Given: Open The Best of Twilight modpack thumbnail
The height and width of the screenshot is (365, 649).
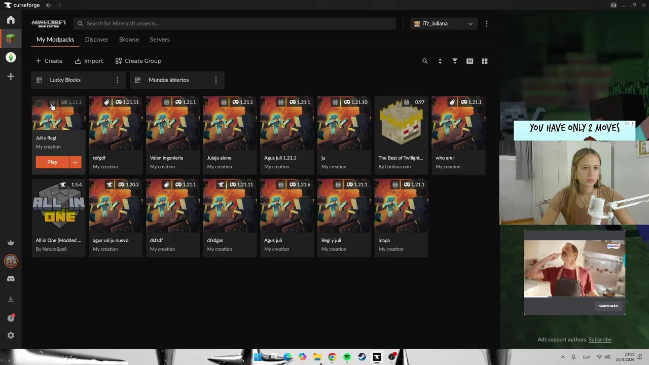Looking at the screenshot, I should point(401,123).
